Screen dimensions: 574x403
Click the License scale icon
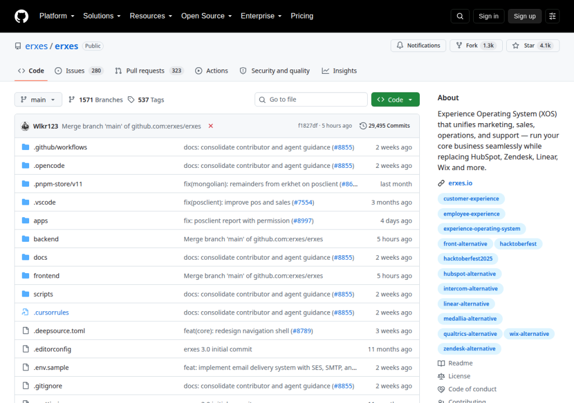pyautogui.click(x=441, y=376)
